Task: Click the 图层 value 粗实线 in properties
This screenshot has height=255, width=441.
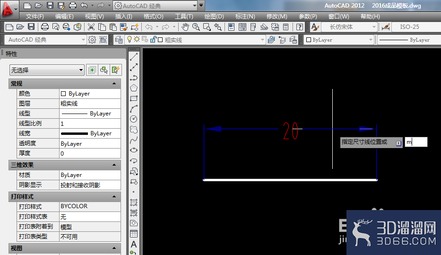Action: click(90, 104)
